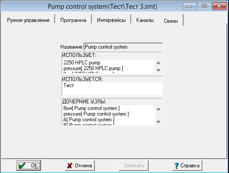Screen dimensions: 229x173
Task: Switch to the Ручное управление tab
Action: coord(28,20)
